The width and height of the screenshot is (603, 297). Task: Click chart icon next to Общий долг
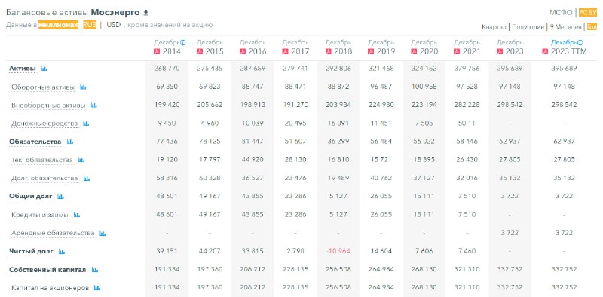[x=60, y=196]
